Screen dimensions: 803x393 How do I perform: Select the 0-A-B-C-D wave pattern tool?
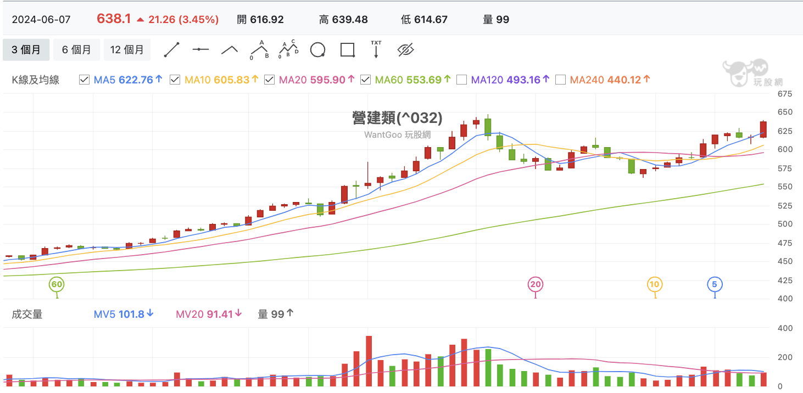pos(288,49)
